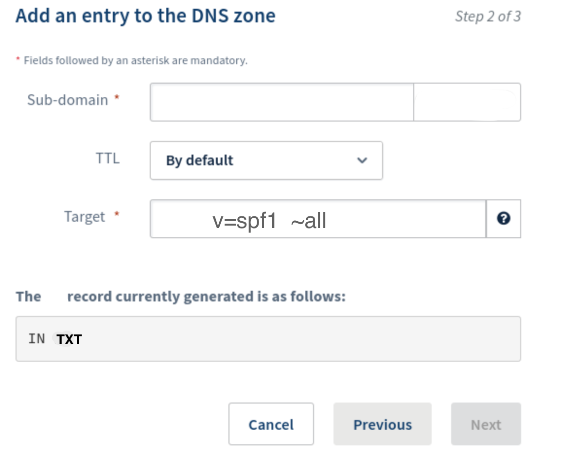Click the TTL field label

[107, 158]
